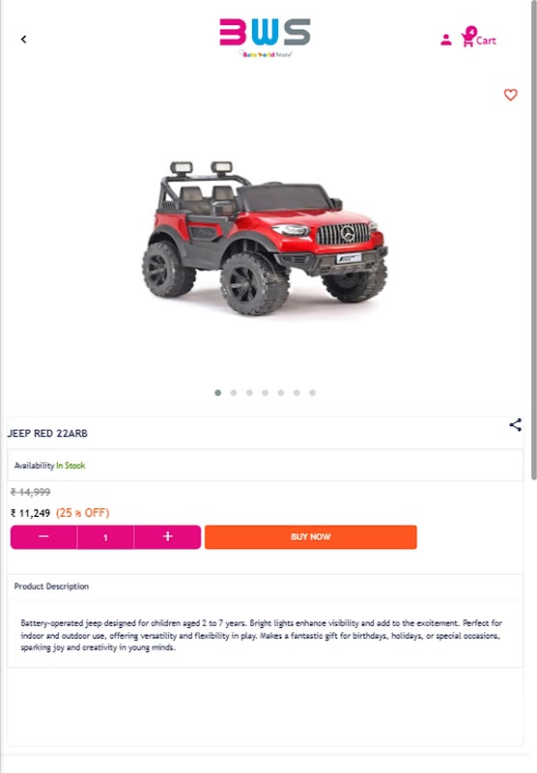Show the fifth carousel image dot
Image resolution: width=537 pixels, height=773 pixels.
[281, 393]
